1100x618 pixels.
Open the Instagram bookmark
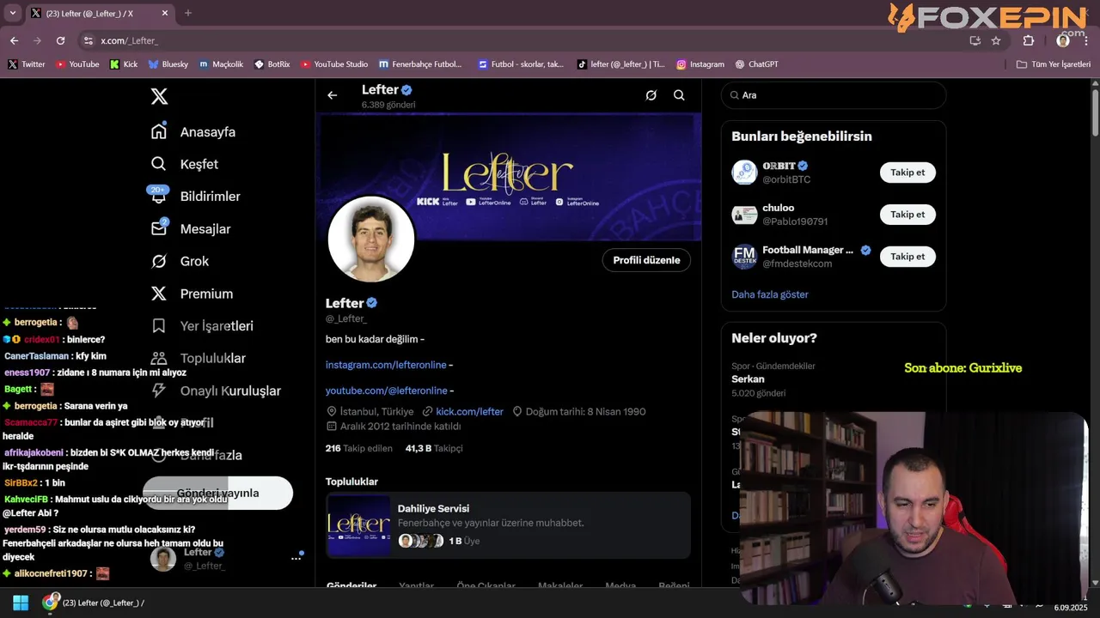(x=700, y=64)
